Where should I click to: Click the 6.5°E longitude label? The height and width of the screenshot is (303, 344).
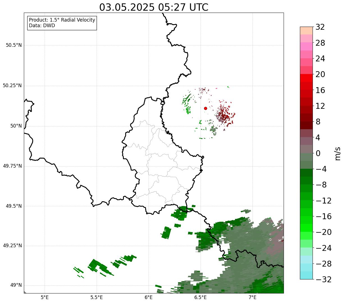(x=201, y=297)
